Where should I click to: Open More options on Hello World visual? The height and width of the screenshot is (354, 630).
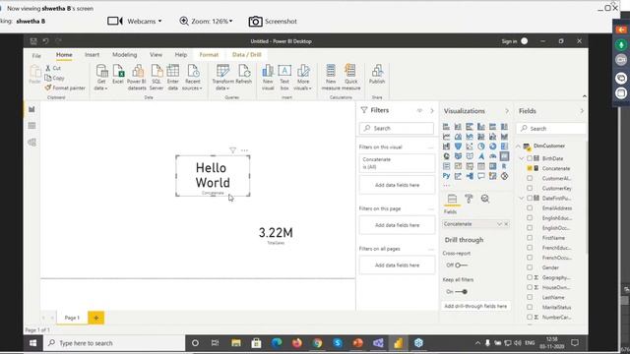(244, 150)
